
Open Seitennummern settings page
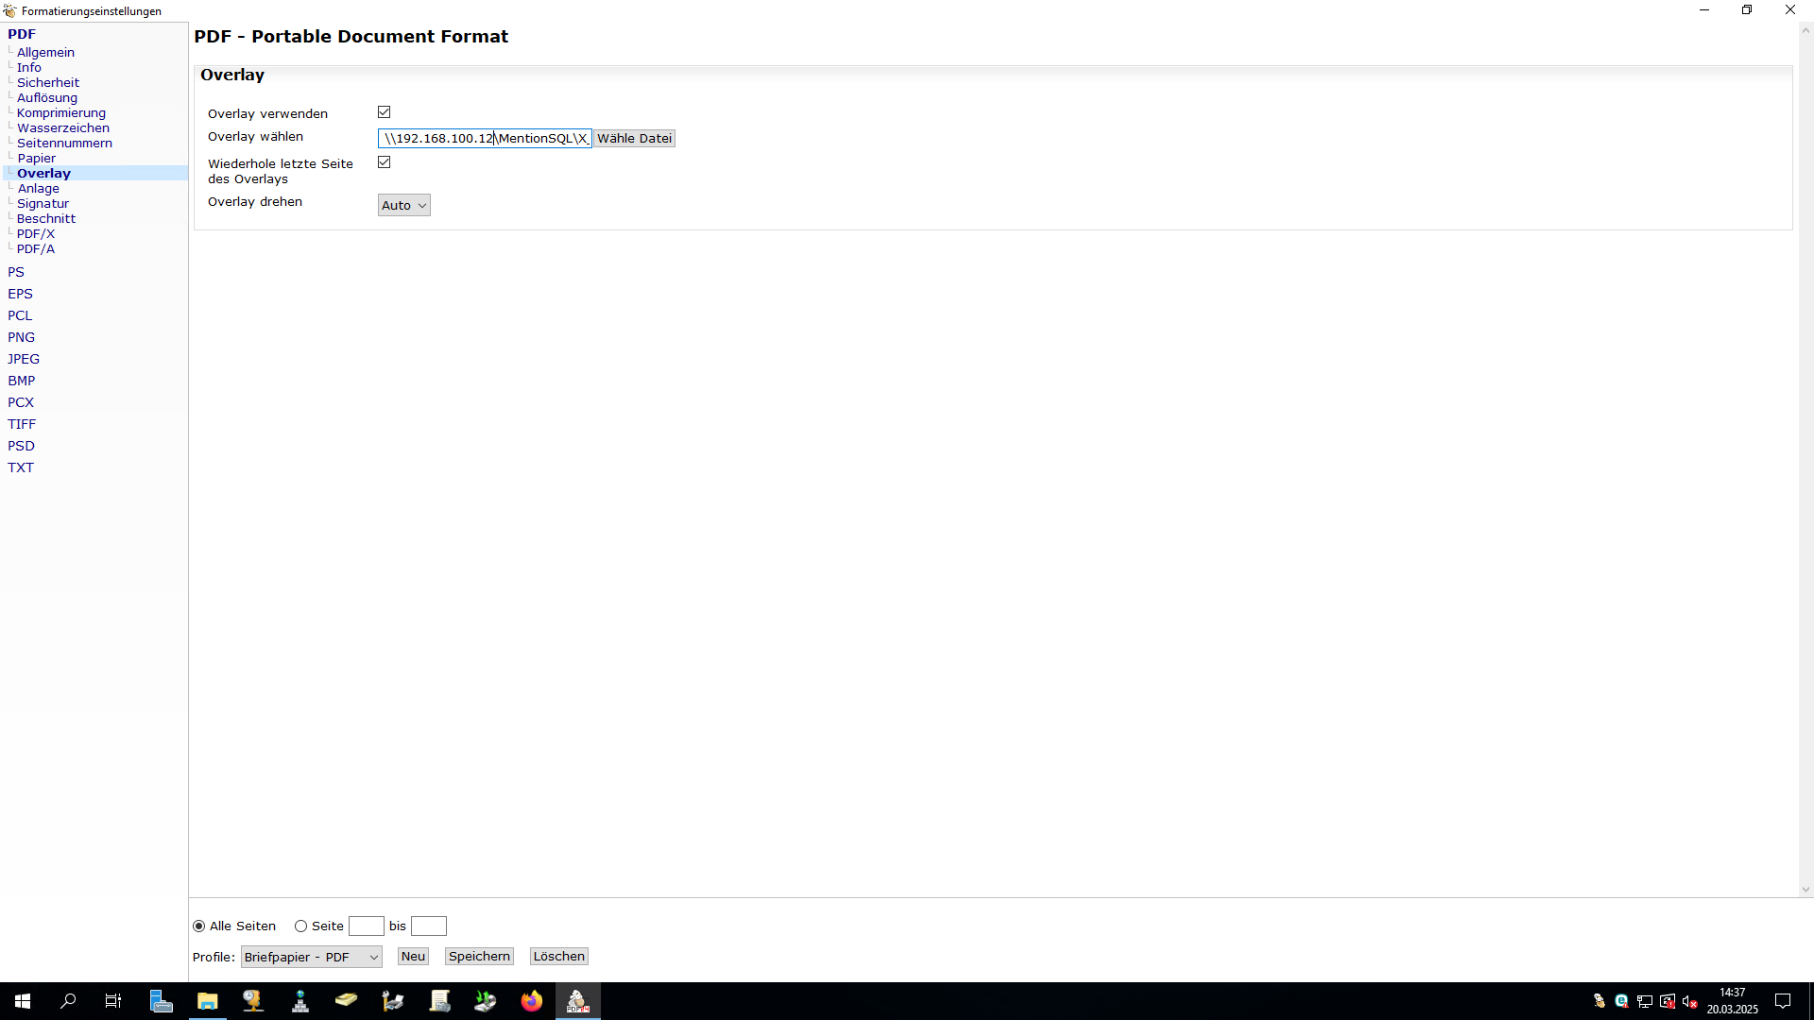point(64,144)
